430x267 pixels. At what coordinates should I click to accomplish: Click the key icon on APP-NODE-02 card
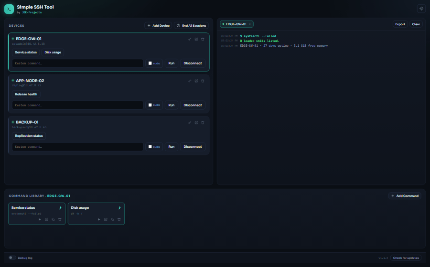190,81
